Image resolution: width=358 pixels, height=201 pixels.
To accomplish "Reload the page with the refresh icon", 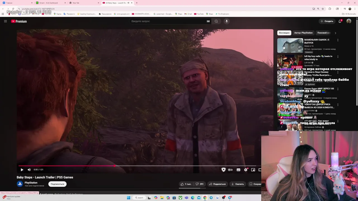I will tap(13, 9).
